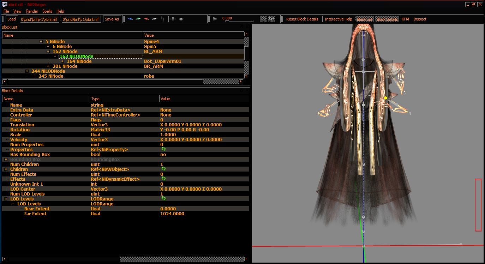Click the walk view footprints icon

pyautogui.click(x=163, y=19)
